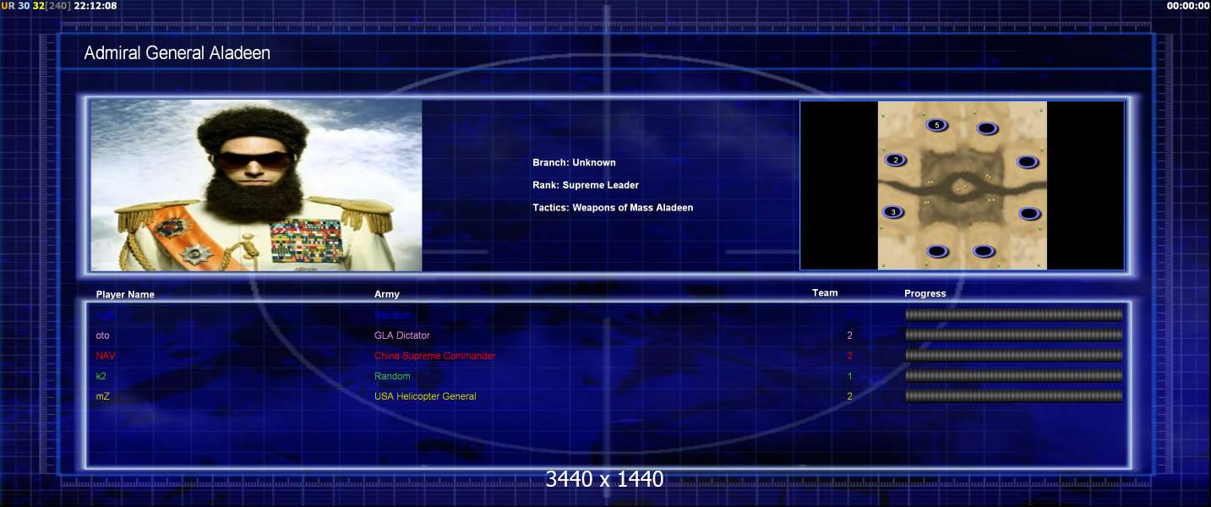This screenshot has height=507, width=1211.
Task: Click the Rank: Supreme Leader line
Action: pyautogui.click(x=586, y=185)
